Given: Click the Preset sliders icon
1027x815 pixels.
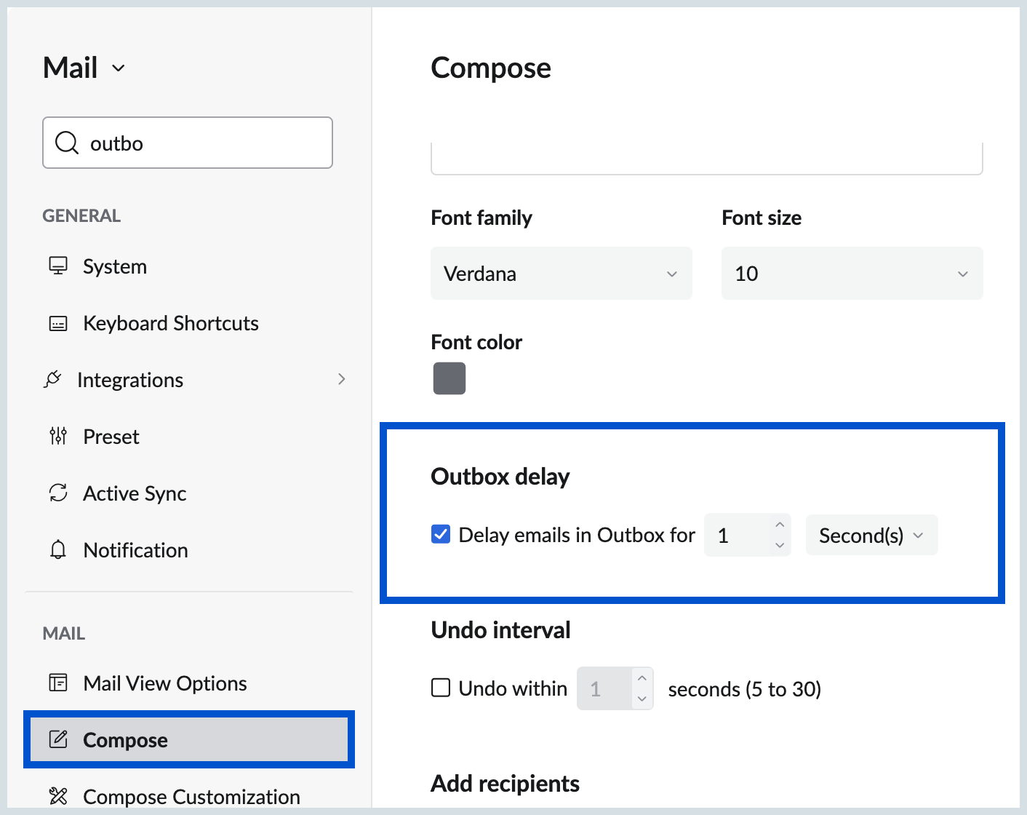Looking at the screenshot, I should (x=58, y=436).
